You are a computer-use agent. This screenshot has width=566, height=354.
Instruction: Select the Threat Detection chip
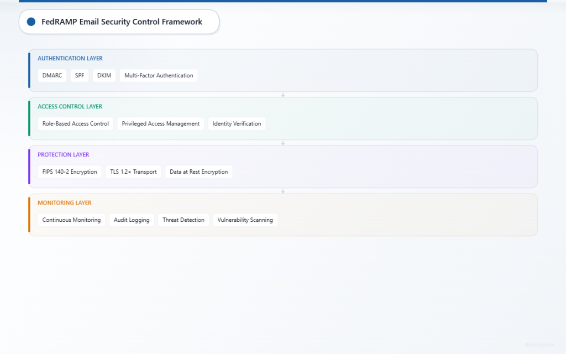[183, 220]
